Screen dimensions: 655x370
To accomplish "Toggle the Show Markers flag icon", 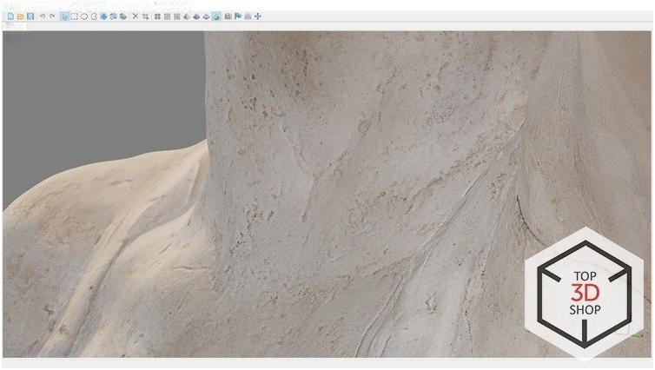I will pyautogui.click(x=237, y=17).
